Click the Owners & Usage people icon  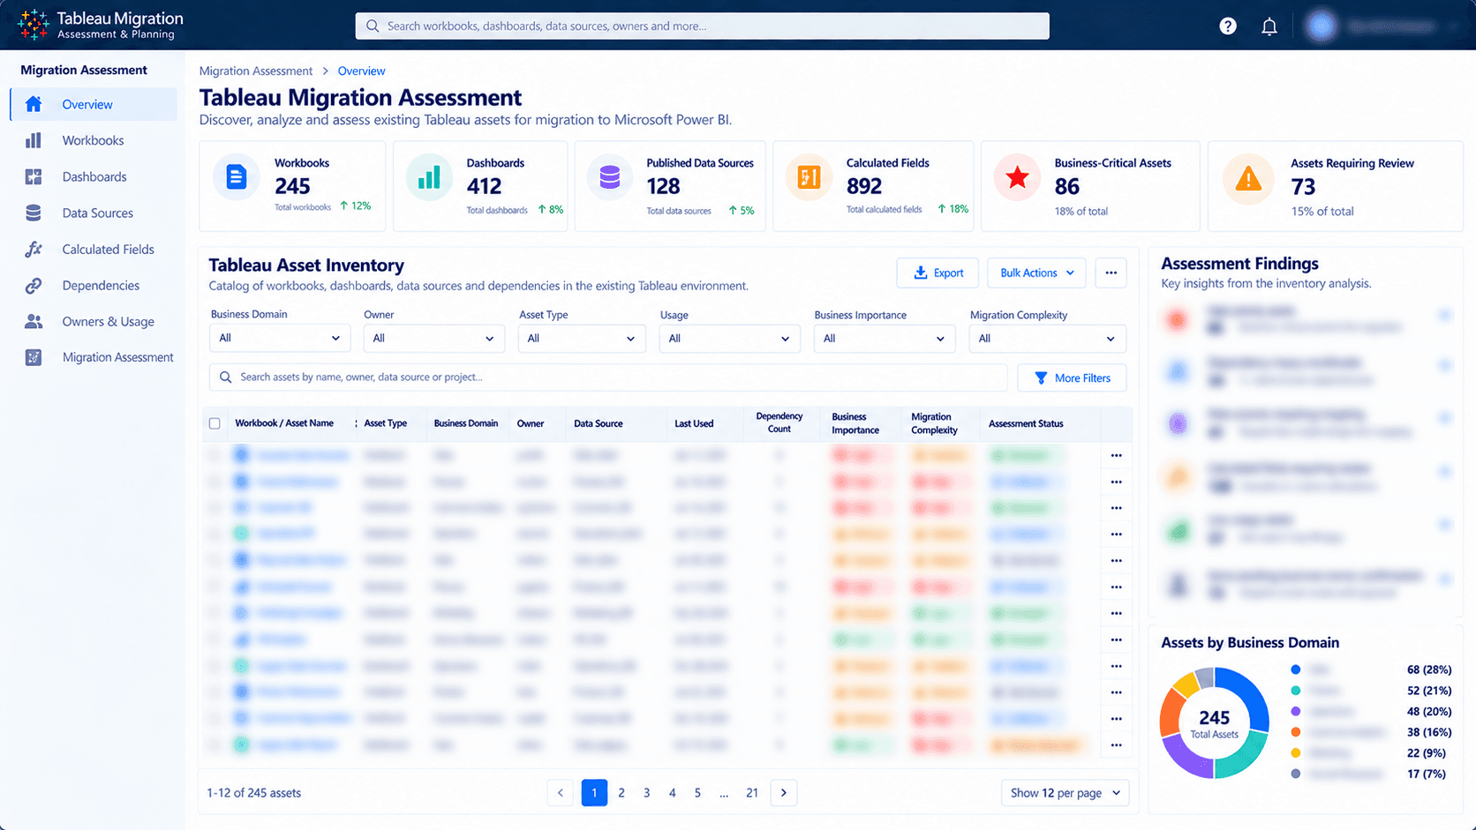[x=34, y=322]
